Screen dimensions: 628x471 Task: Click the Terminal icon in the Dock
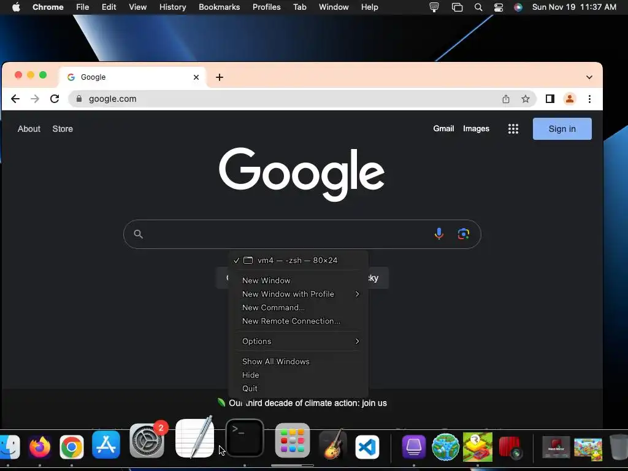(245, 438)
